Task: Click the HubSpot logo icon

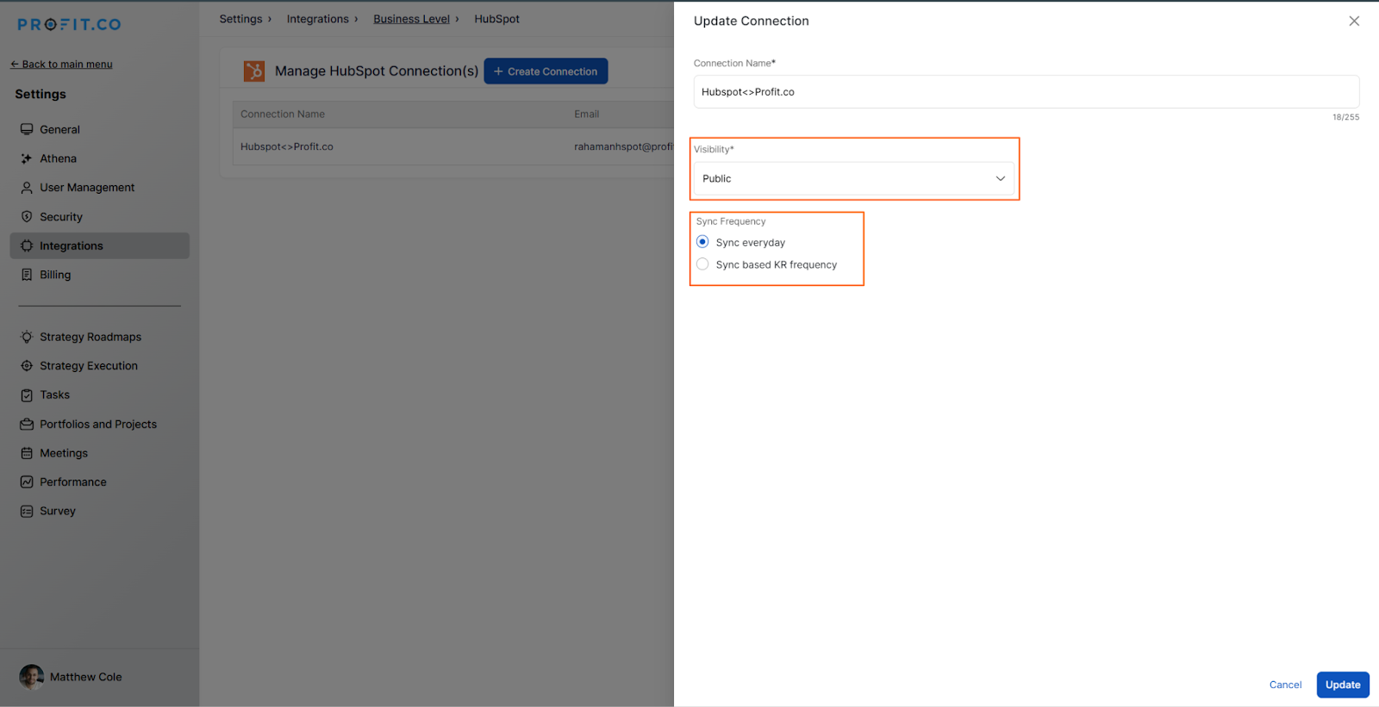Action: [254, 71]
